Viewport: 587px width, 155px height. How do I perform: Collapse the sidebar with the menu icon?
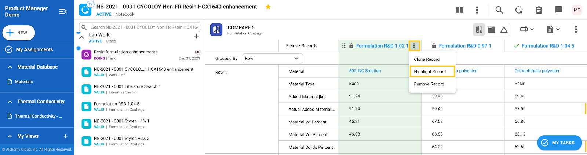coord(63,11)
